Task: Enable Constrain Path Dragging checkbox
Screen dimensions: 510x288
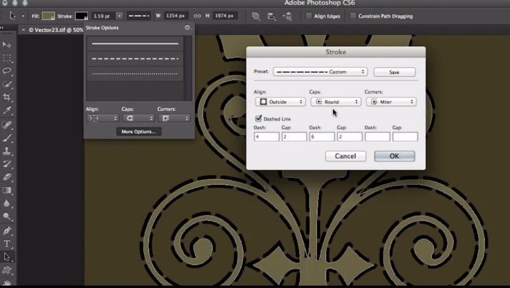Action: coord(353,16)
